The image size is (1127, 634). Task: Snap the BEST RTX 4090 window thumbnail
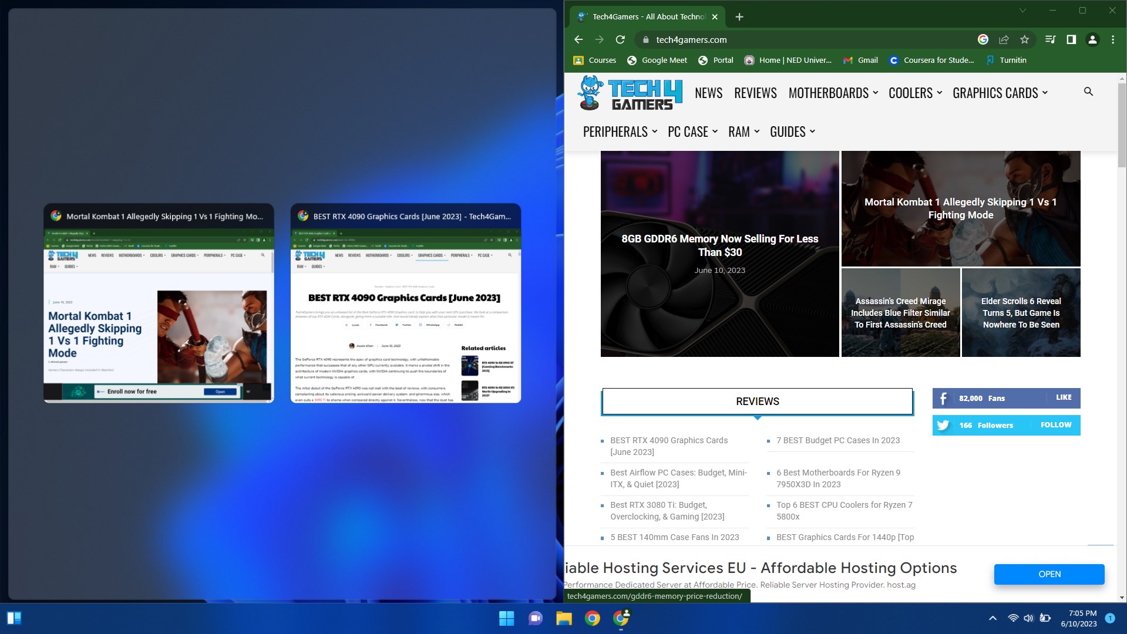point(406,303)
